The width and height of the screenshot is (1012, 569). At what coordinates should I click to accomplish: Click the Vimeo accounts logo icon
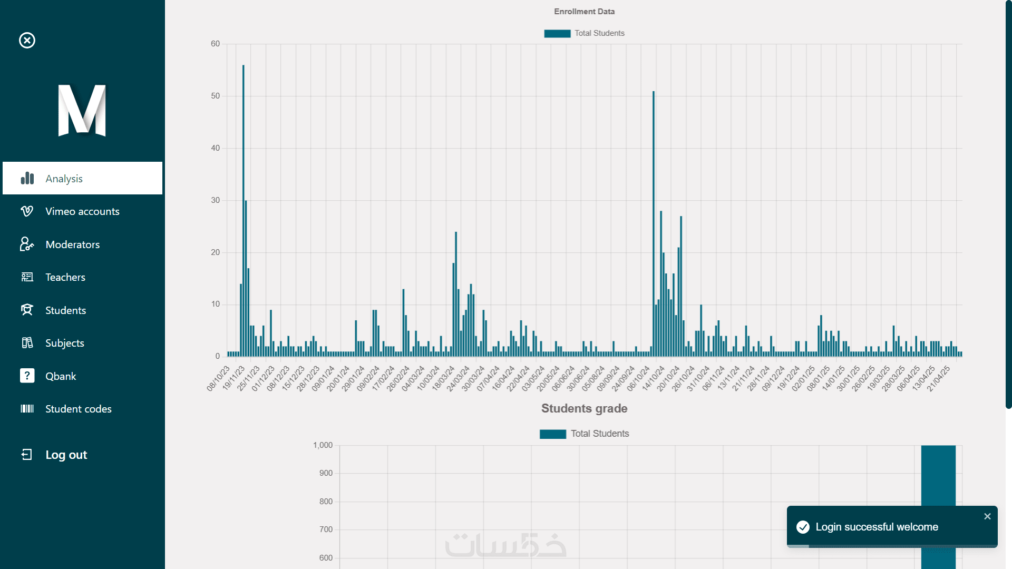coord(27,211)
